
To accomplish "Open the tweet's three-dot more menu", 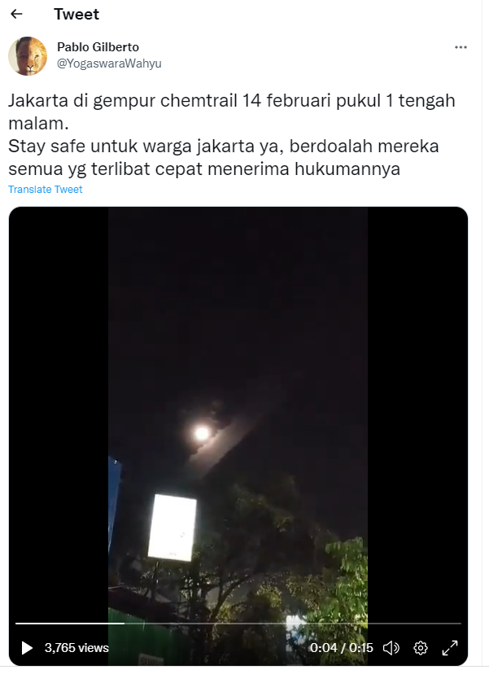I will point(461,47).
